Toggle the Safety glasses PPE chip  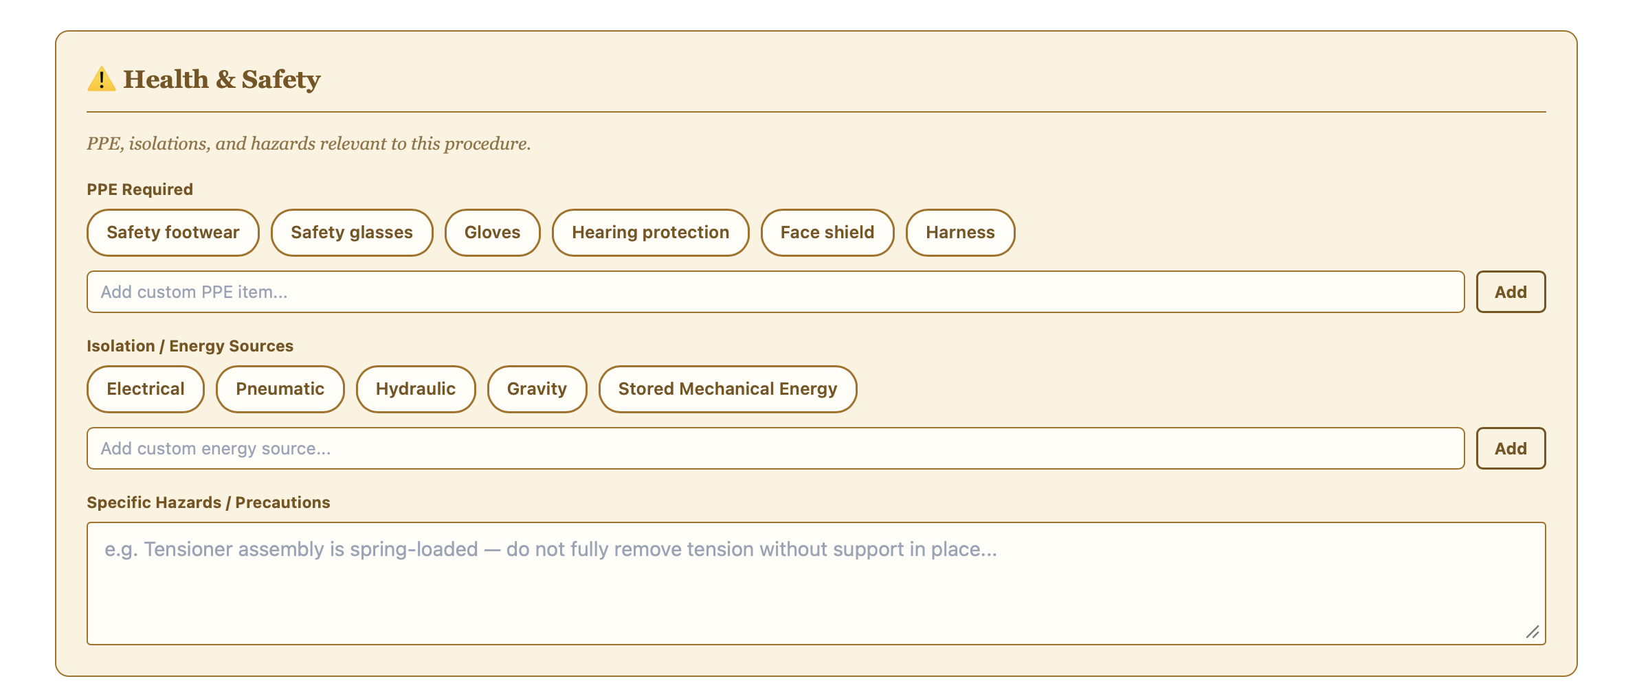(x=352, y=233)
